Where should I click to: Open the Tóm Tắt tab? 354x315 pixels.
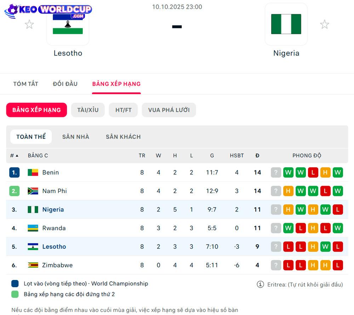click(x=25, y=84)
